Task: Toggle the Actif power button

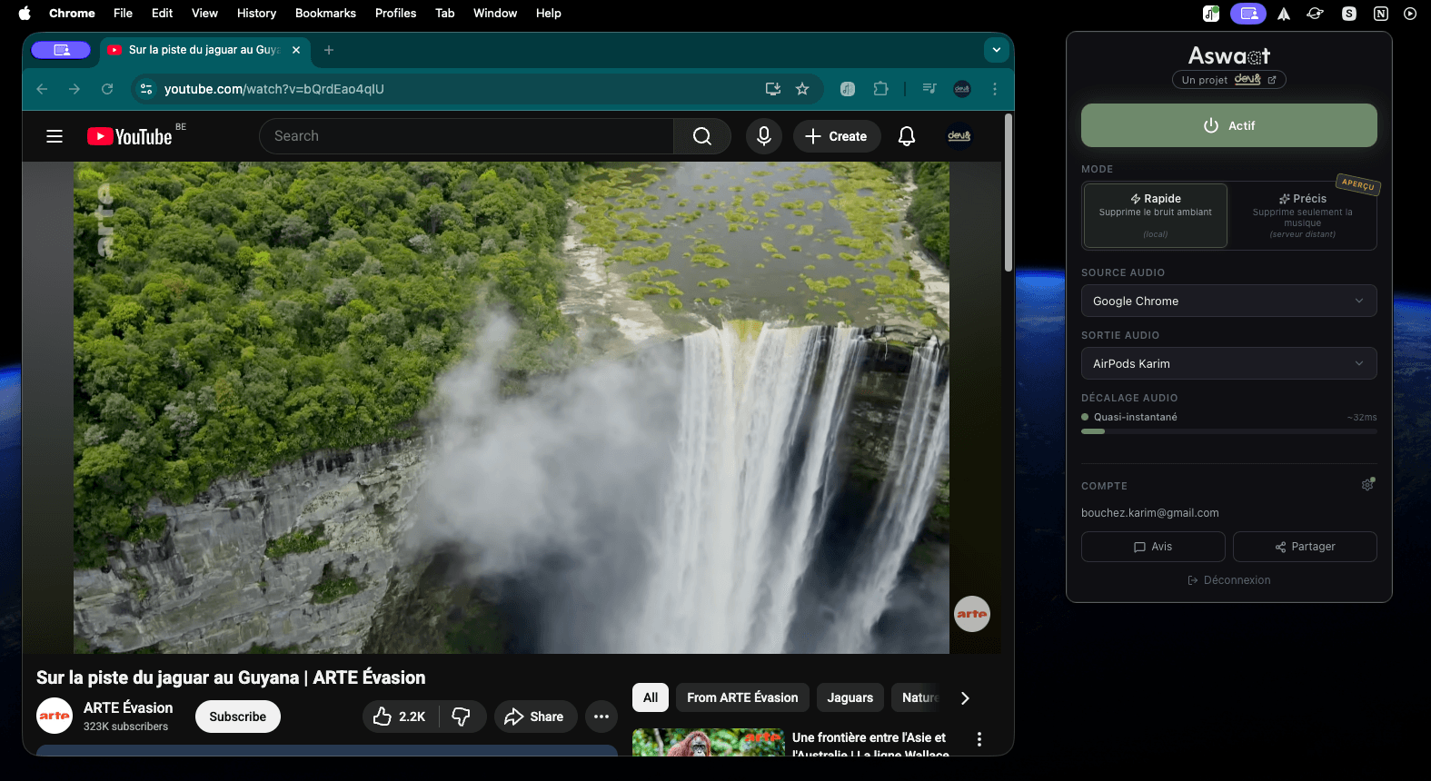Action: (x=1229, y=125)
